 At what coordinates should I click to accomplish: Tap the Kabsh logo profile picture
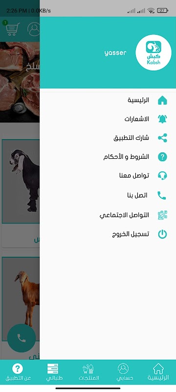coord(154,52)
